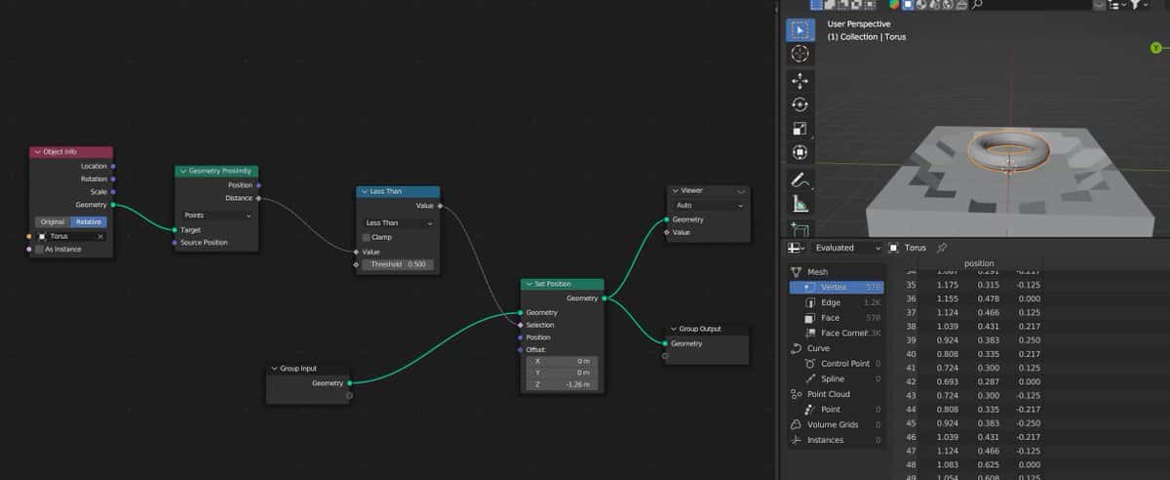Click the Point Cloud component icon

click(x=797, y=394)
